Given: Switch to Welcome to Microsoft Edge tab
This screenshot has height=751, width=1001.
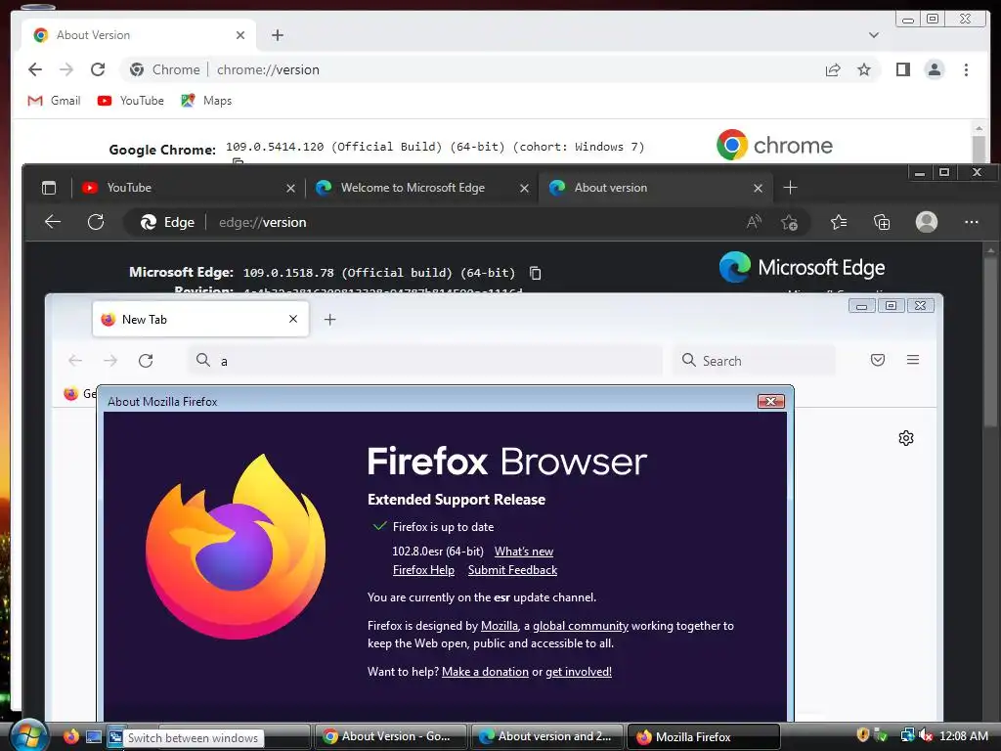Looking at the screenshot, I should tap(421, 188).
